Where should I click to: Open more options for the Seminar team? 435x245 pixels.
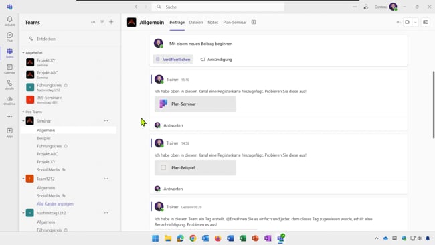click(106, 121)
